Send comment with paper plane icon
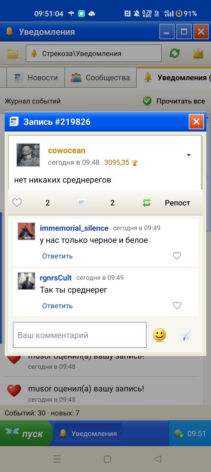Screen dimensions: 211x472 click(185, 335)
